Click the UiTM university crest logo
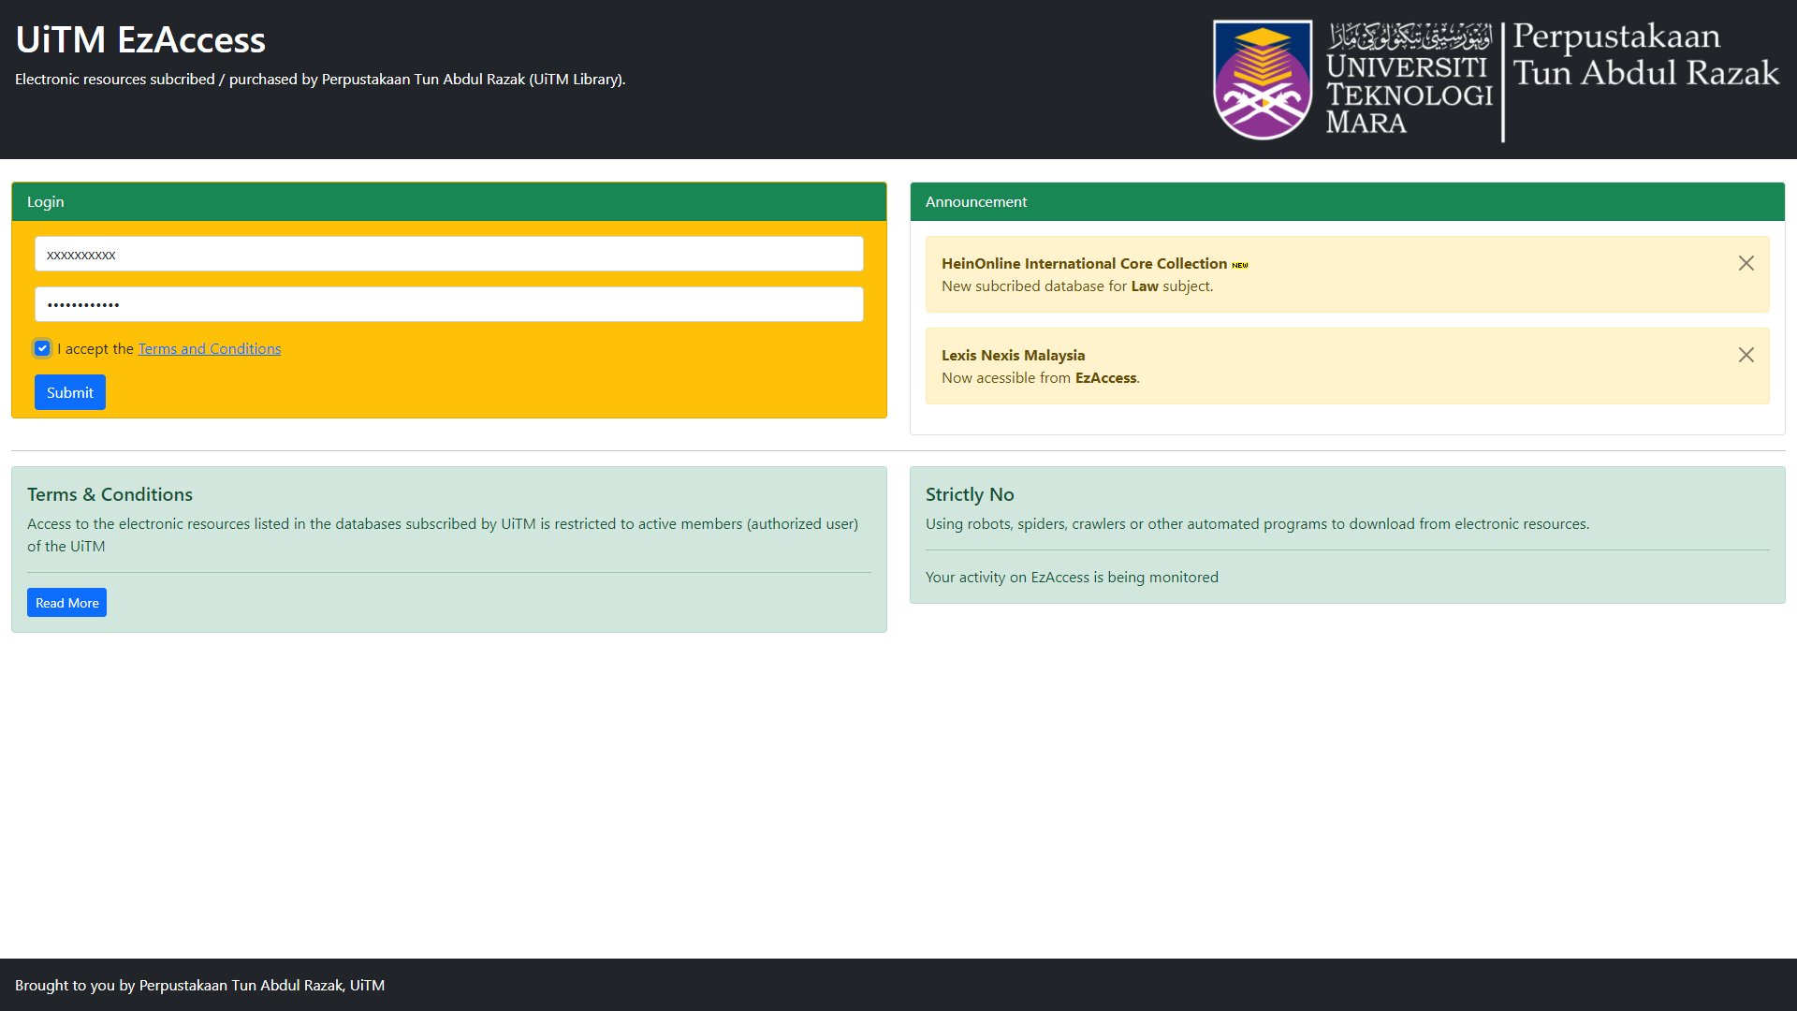Image resolution: width=1797 pixels, height=1011 pixels. click(x=1262, y=81)
